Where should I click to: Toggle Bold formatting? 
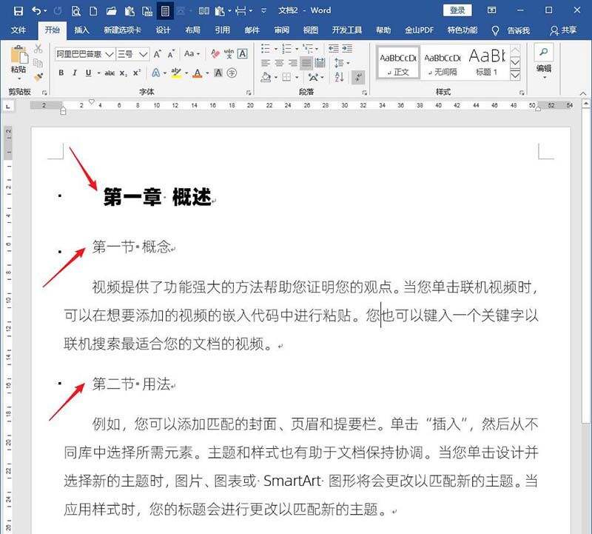[61, 73]
